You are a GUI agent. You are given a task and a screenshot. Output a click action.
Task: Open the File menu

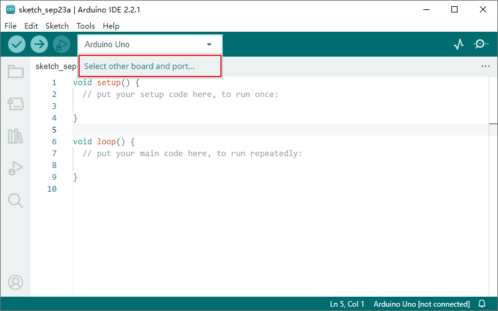(x=11, y=26)
